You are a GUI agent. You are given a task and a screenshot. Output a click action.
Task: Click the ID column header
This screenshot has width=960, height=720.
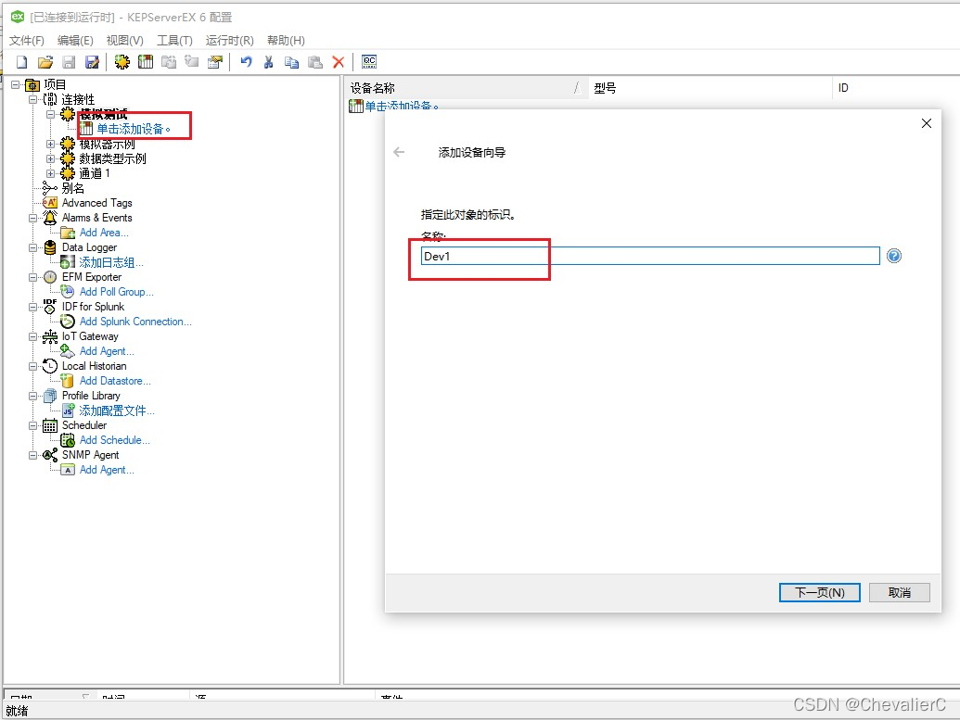pos(896,88)
